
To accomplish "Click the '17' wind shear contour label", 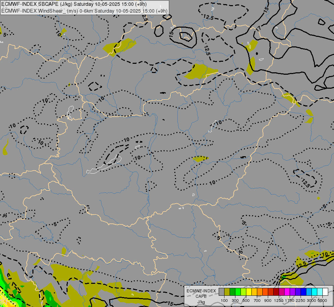I will 258,28.
